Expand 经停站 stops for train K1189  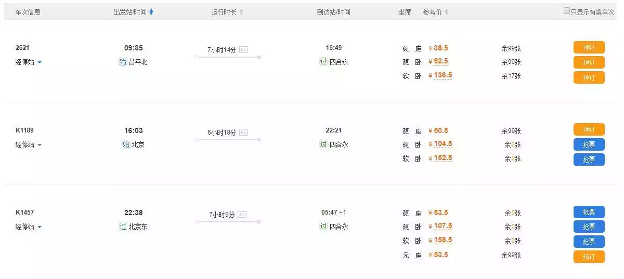(x=29, y=145)
